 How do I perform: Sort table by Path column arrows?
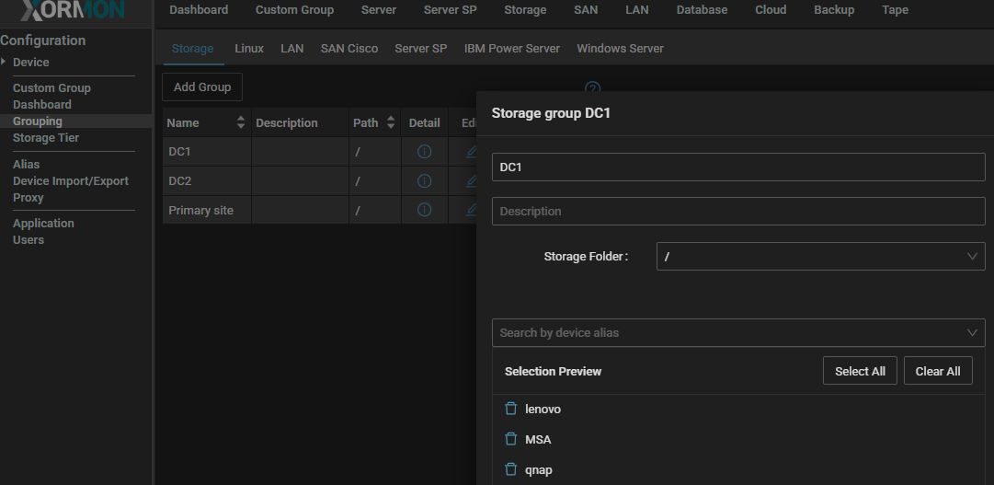pyautogui.click(x=390, y=122)
